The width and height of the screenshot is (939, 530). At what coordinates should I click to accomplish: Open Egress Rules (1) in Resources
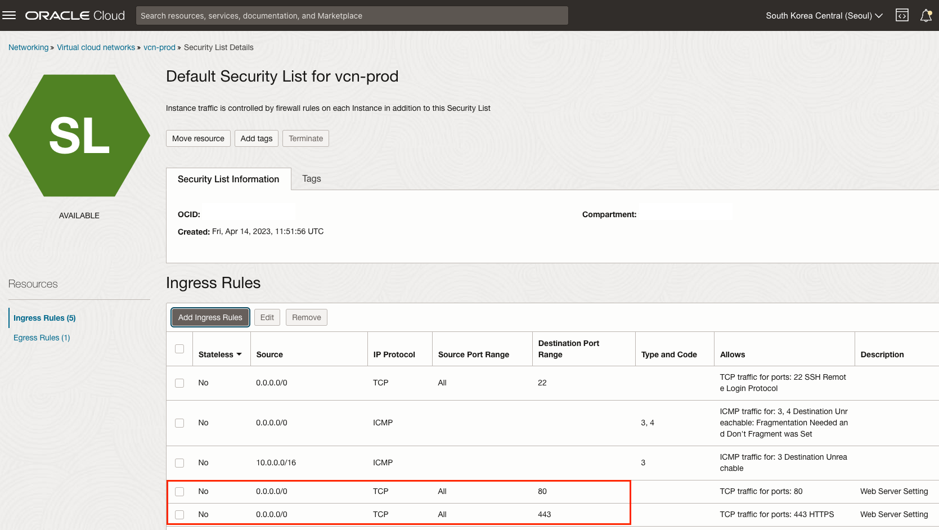click(42, 338)
